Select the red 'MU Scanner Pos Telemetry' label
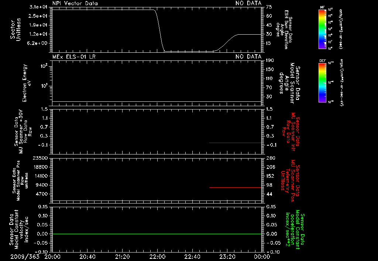The height and width of the screenshot is (261, 378). coord(291,181)
